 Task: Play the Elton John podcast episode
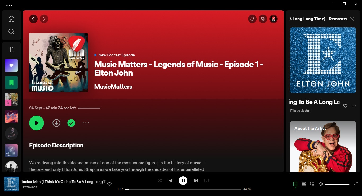37,123
